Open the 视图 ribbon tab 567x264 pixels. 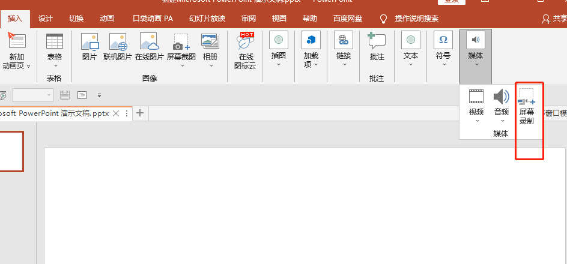[279, 19]
